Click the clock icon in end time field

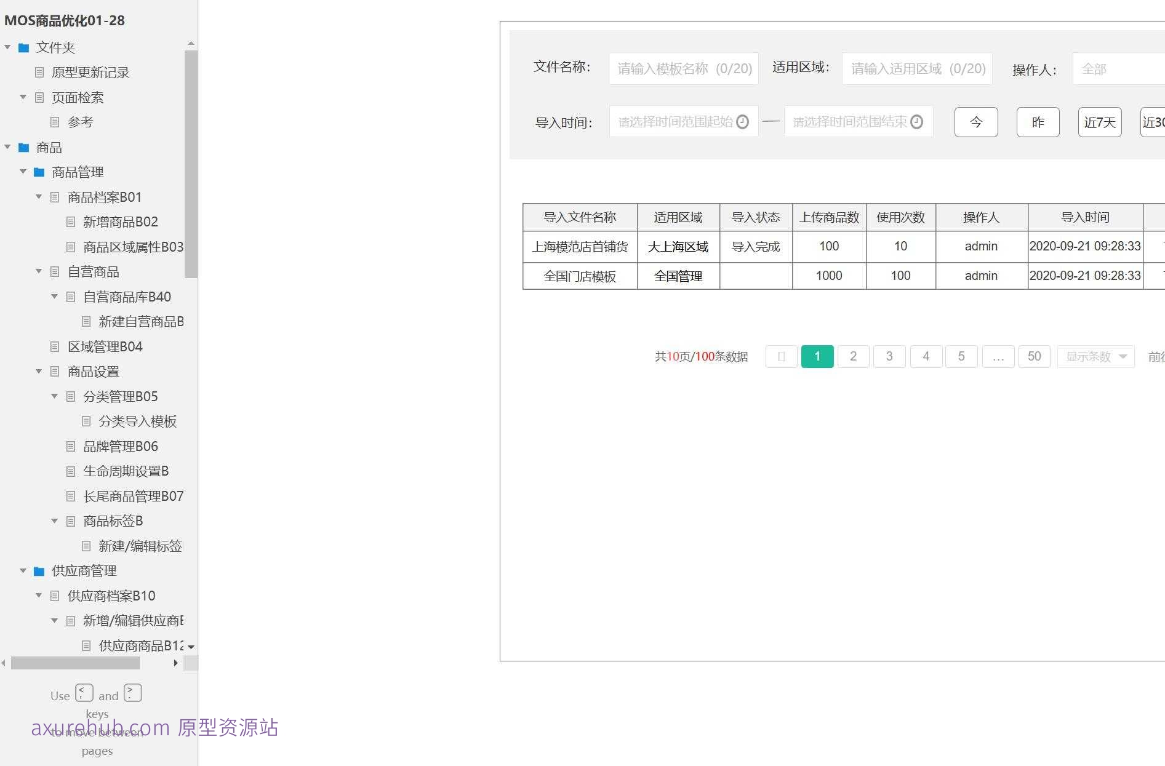pos(918,122)
